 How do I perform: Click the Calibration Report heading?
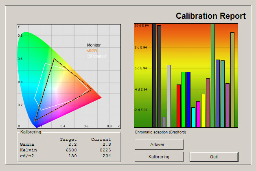click(x=210, y=16)
